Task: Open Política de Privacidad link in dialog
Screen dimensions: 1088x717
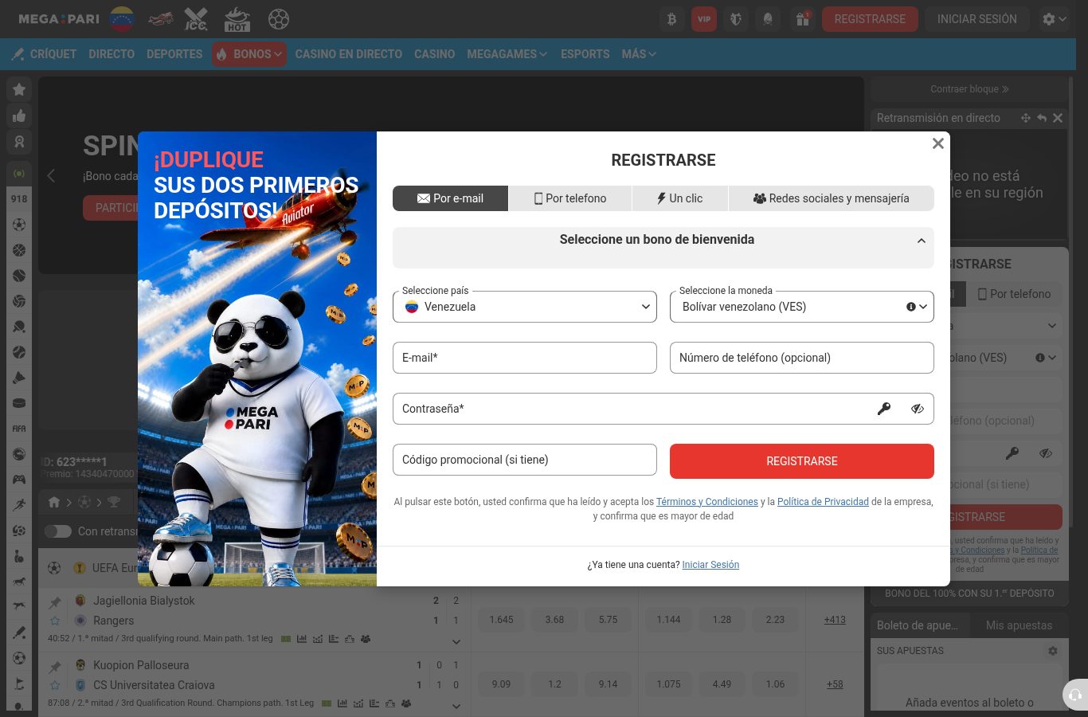Action: [823, 502]
